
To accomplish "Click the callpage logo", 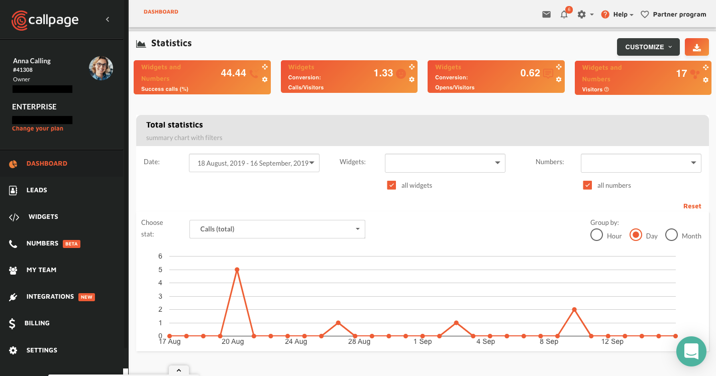I will 45,20.
